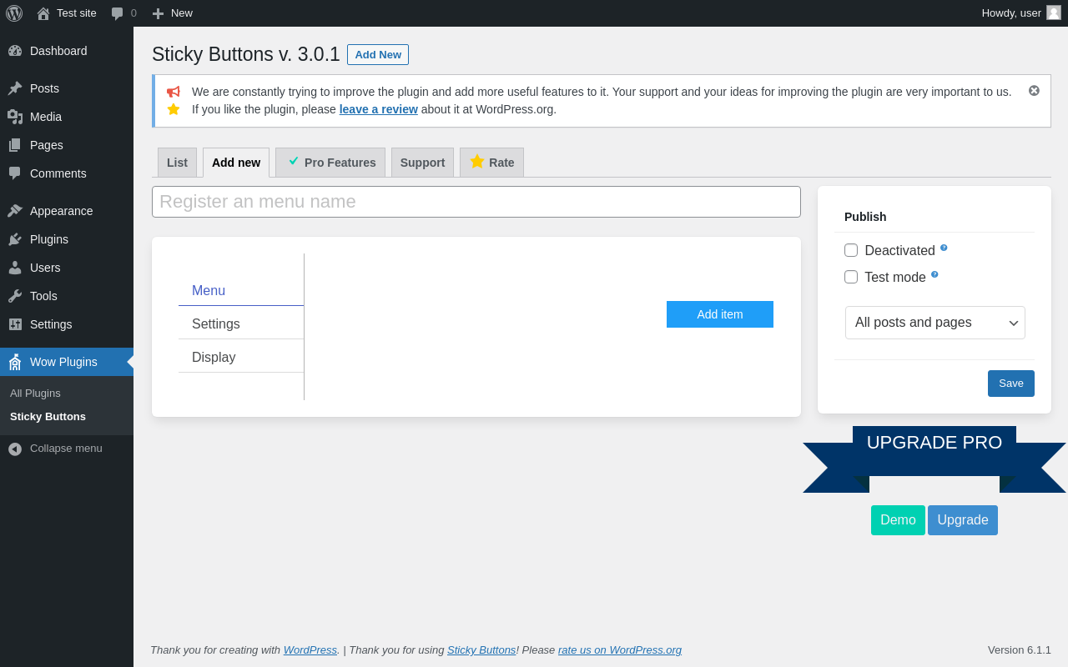Save the sticky menu

point(1011,384)
